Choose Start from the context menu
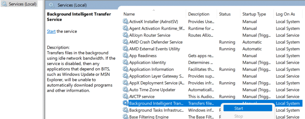The height and width of the screenshot is (119, 305). [248, 108]
